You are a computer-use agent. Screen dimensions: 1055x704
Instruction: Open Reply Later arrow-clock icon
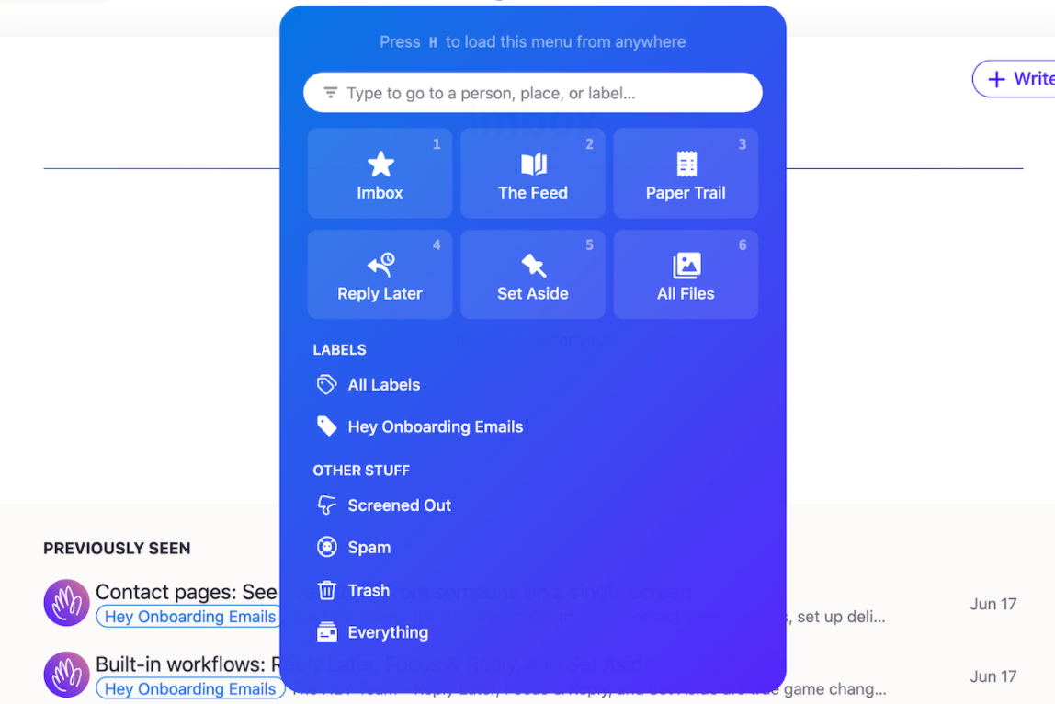380,266
